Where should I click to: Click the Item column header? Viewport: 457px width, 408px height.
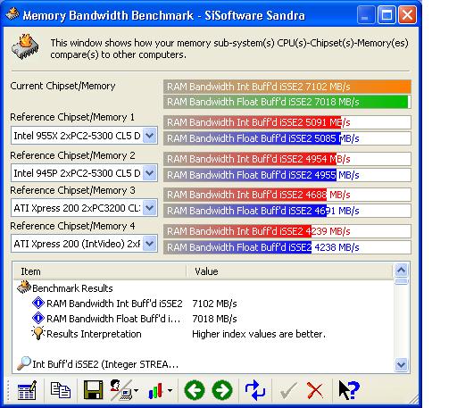pos(99,271)
